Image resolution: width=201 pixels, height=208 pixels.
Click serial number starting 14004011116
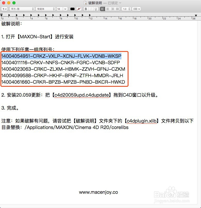tap(60, 62)
